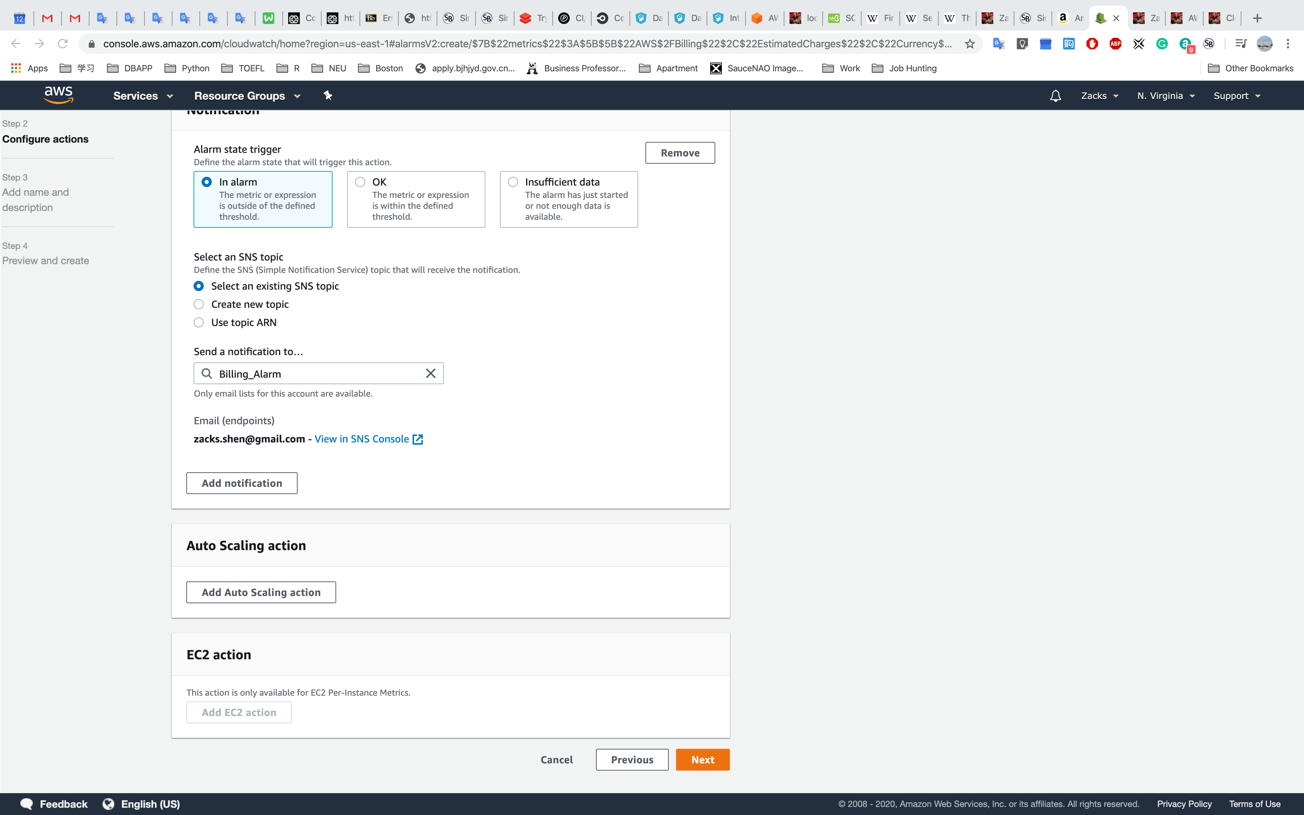This screenshot has width=1304, height=815.
Task: Click the external link icon after SNS Console
Action: [x=418, y=439]
